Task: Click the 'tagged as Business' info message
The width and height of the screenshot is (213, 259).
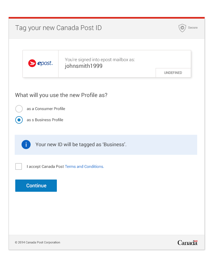Action: [81, 145]
